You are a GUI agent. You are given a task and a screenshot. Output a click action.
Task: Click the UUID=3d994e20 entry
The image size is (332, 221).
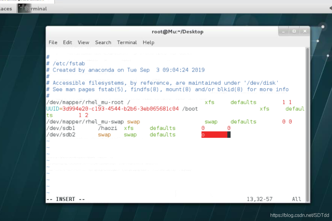(112, 109)
